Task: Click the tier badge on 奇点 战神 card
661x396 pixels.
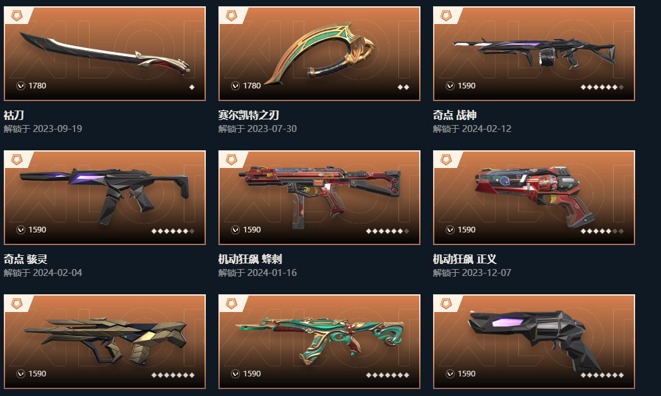Action: coord(446,16)
